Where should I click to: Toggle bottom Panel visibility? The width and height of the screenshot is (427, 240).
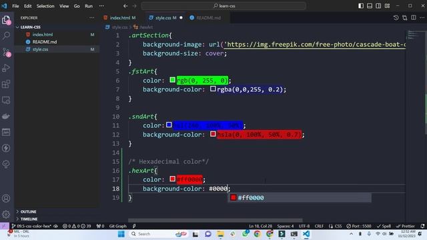(370, 6)
